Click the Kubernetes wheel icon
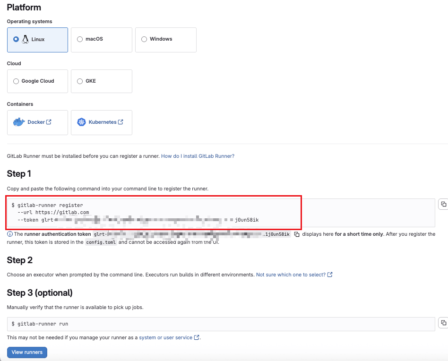 (x=81, y=122)
